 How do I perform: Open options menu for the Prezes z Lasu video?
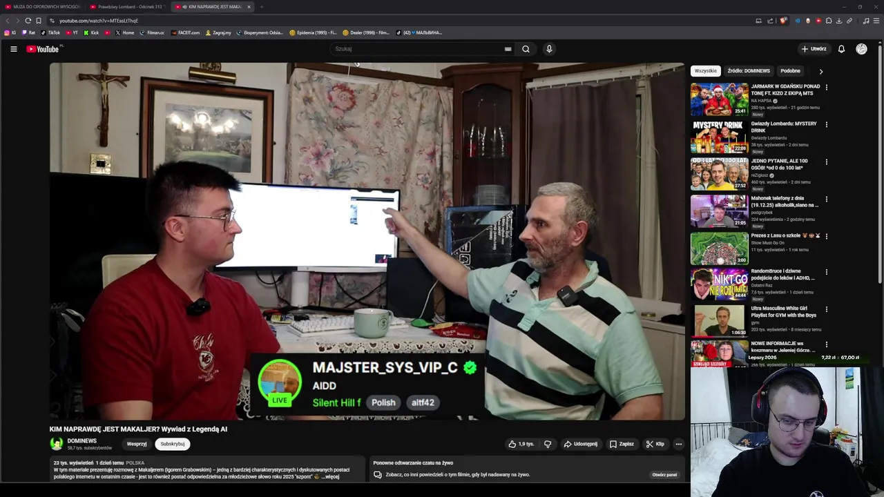(826, 236)
